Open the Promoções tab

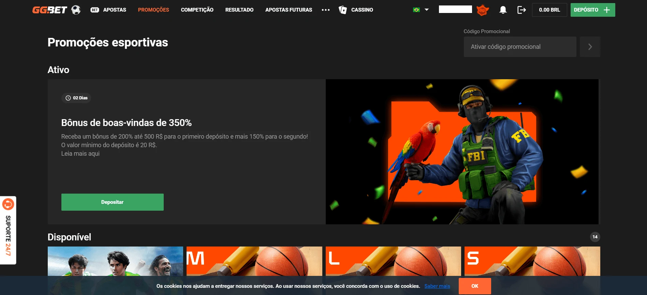pyautogui.click(x=153, y=10)
